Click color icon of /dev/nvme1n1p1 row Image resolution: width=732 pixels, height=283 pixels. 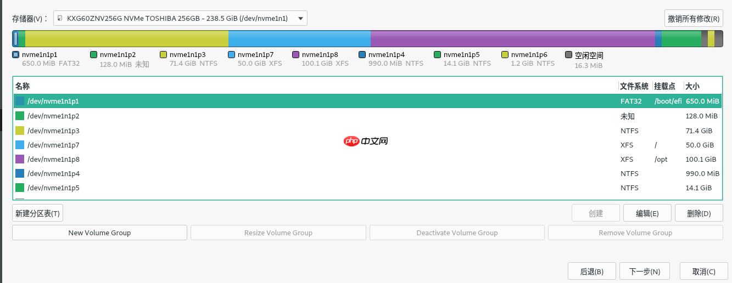coord(20,101)
